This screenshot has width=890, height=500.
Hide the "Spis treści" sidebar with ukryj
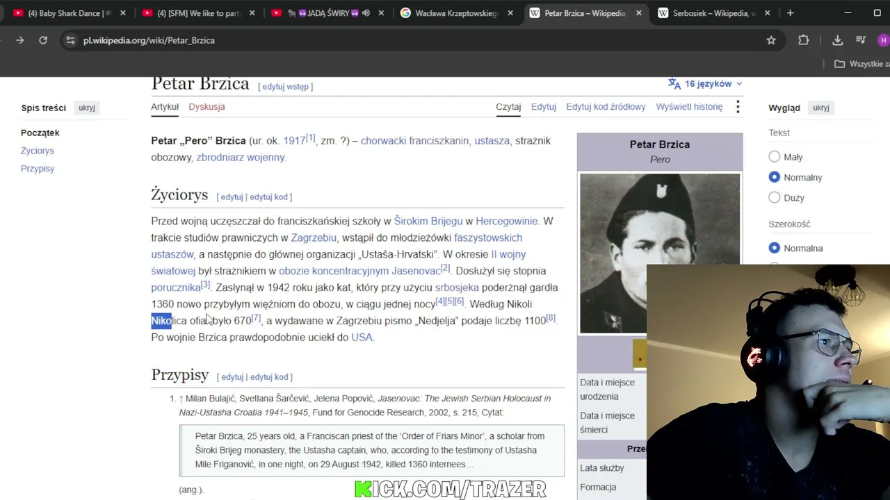pos(87,108)
